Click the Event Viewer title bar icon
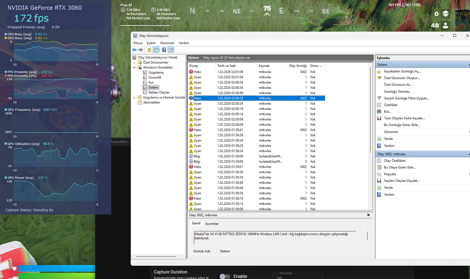Screen dimensions: 470x279 coord(135,36)
